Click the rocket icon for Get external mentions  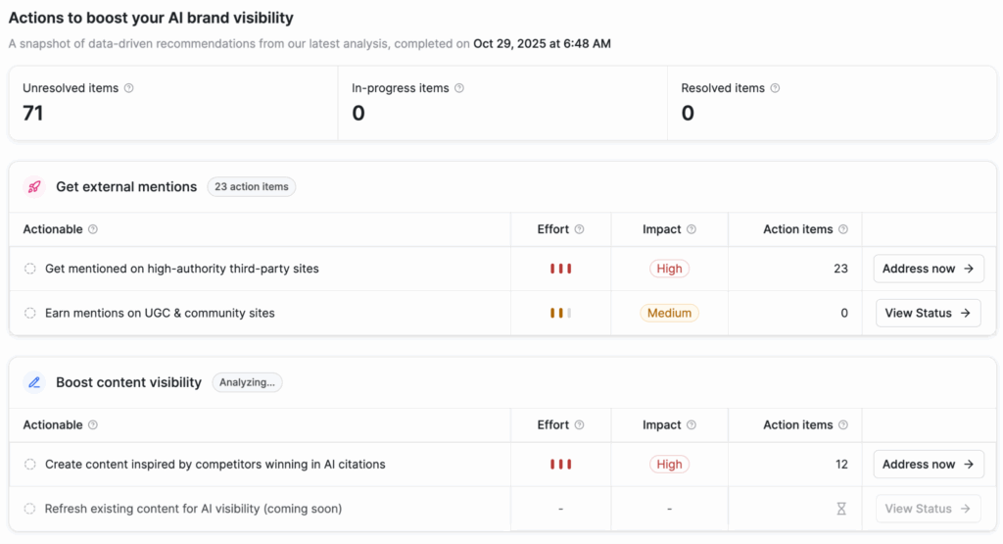pyautogui.click(x=34, y=186)
